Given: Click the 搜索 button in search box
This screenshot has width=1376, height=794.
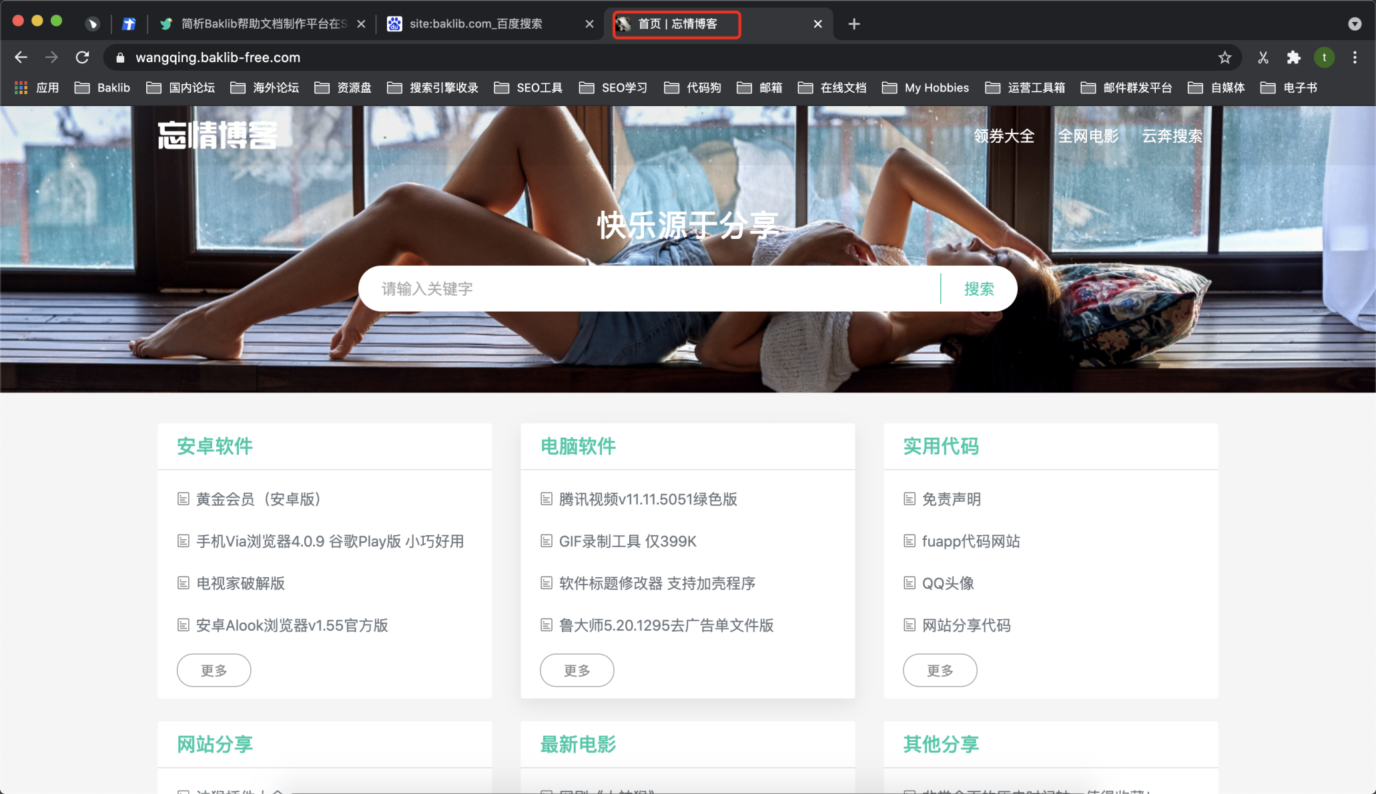Looking at the screenshot, I should click(978, 289).
